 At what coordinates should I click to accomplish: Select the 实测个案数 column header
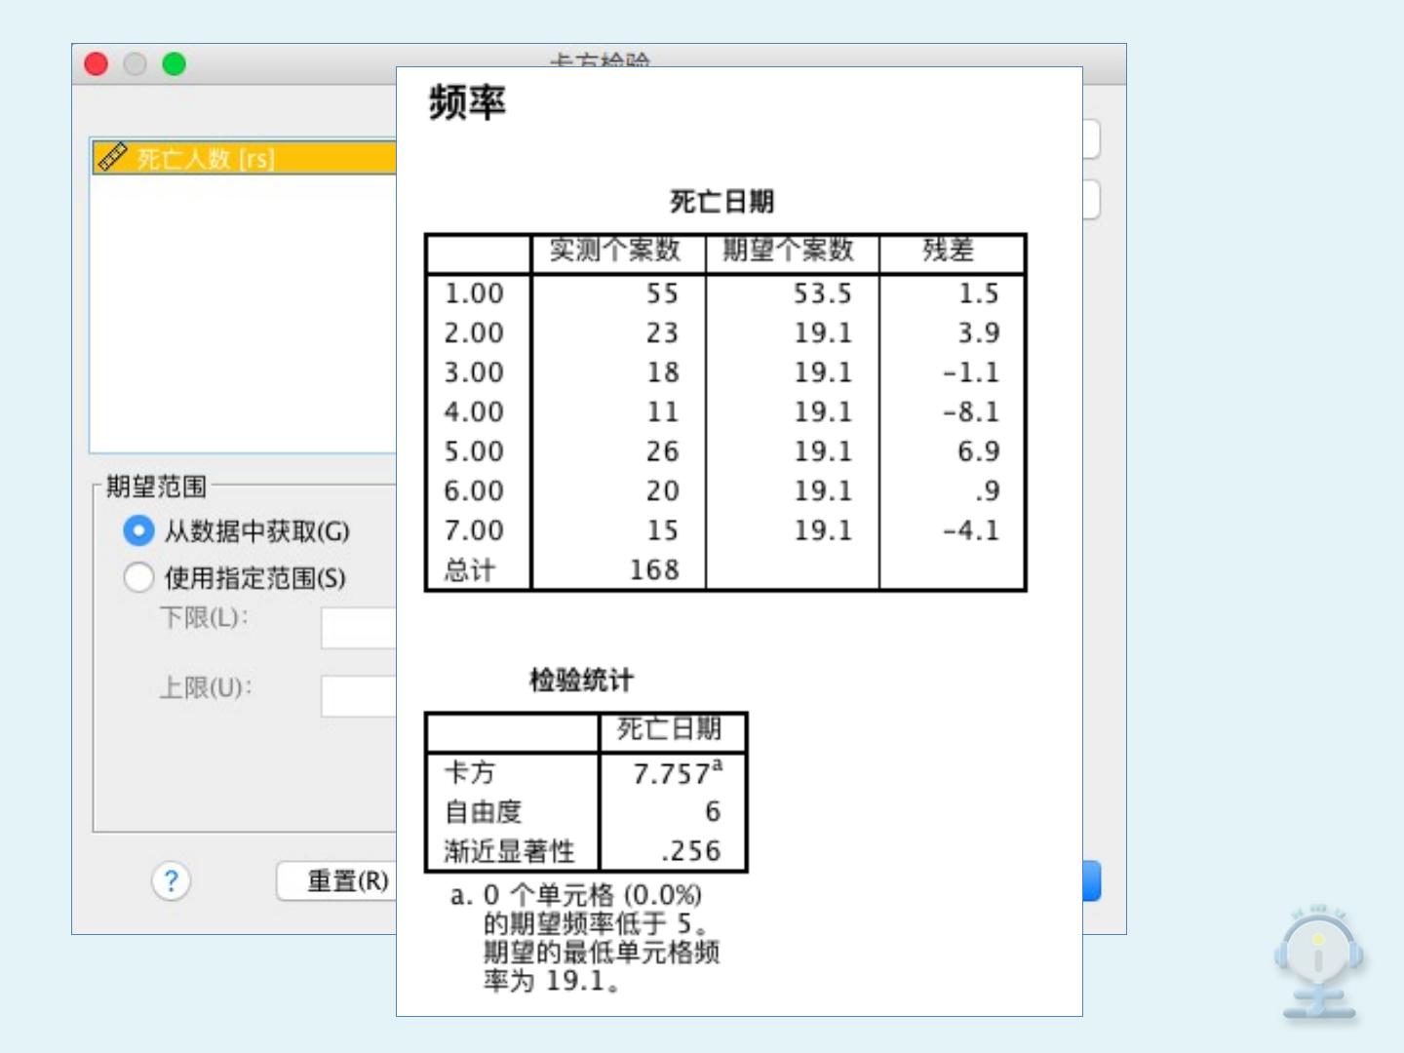[x=615, y=252]
